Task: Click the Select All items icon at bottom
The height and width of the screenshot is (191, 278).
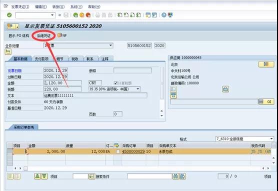Action: [10, 176]
